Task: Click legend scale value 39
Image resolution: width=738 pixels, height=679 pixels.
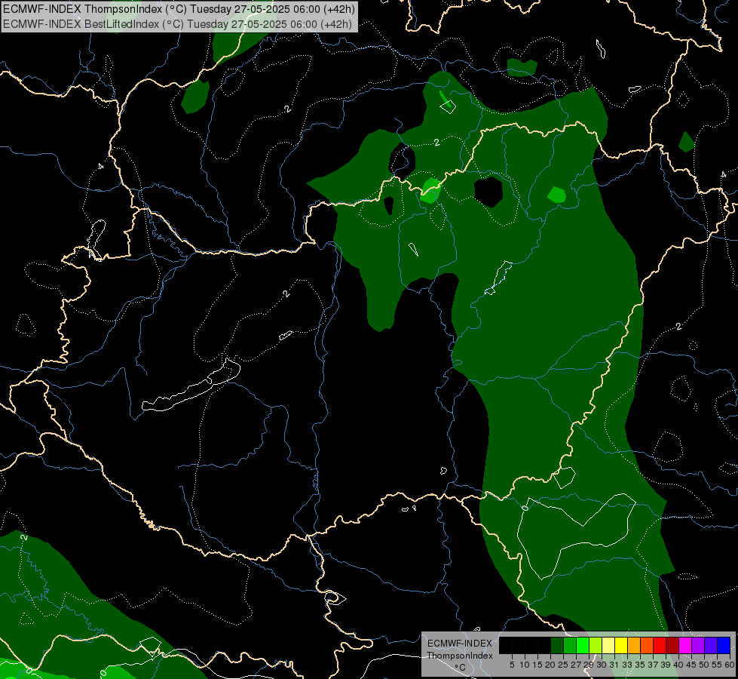Action: pos(666,665)
